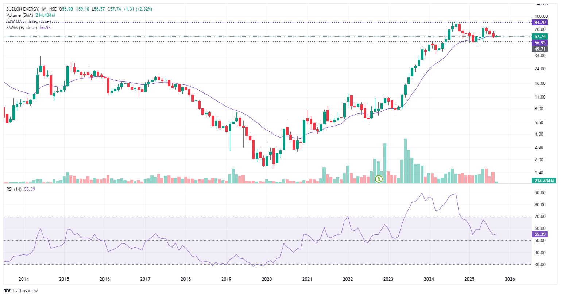Click the change value +1.31 (+2.32%)
The width and height of the screenshot is (561, 297).
[x=138, y=9]
